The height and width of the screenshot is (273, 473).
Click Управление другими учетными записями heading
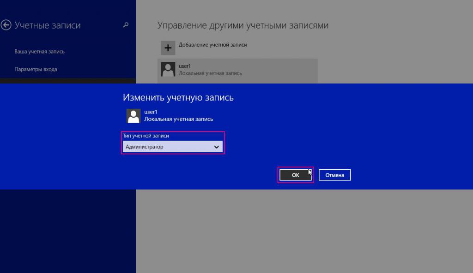click(243, 25)
